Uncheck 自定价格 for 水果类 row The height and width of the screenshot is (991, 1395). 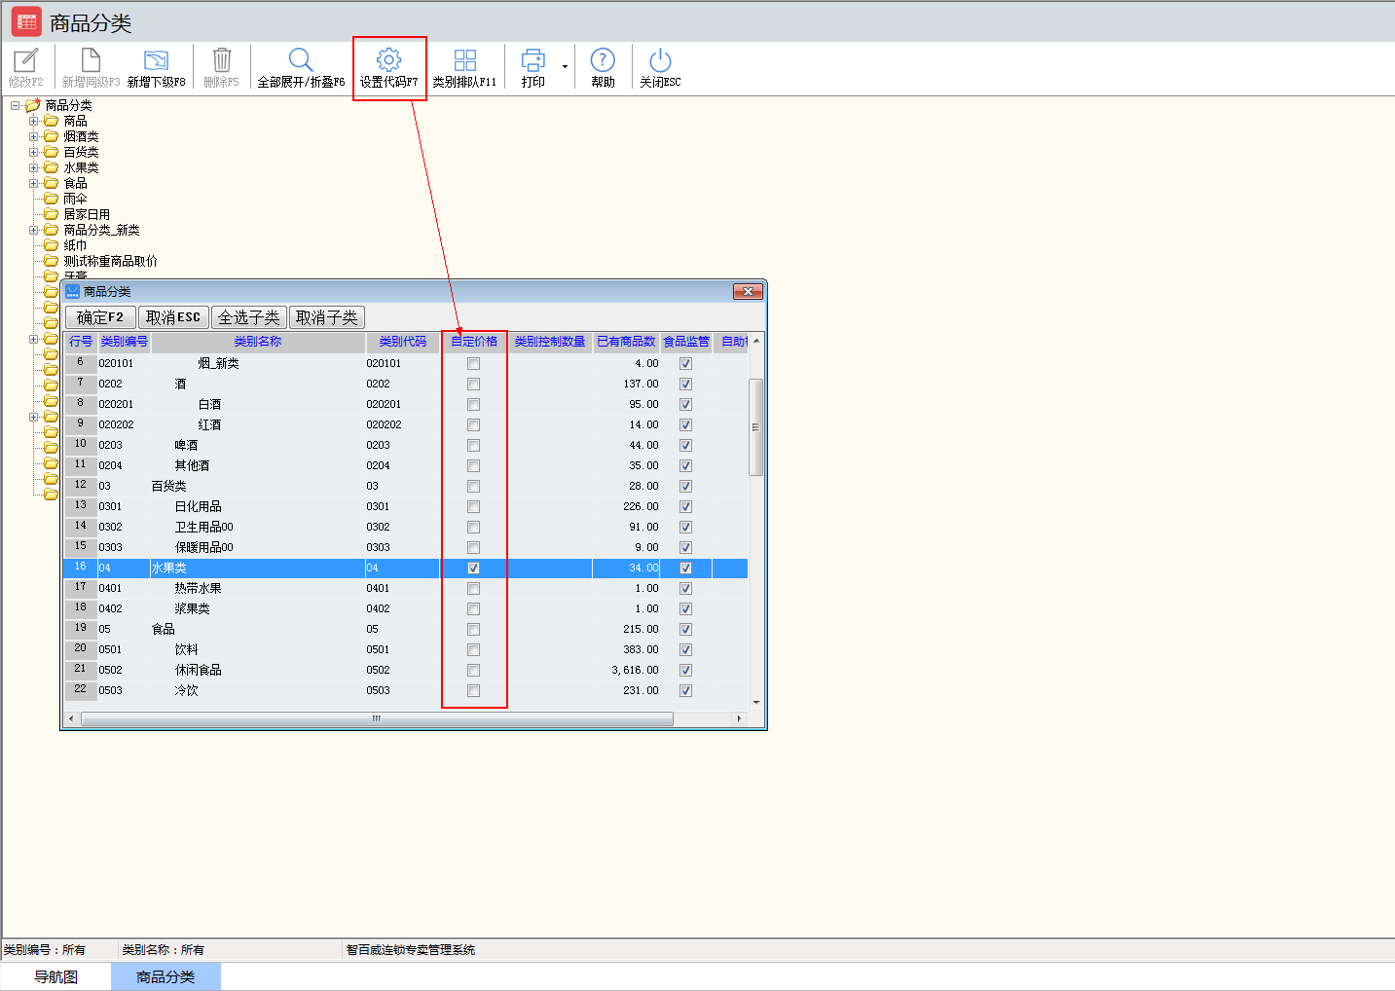point(473,569)
